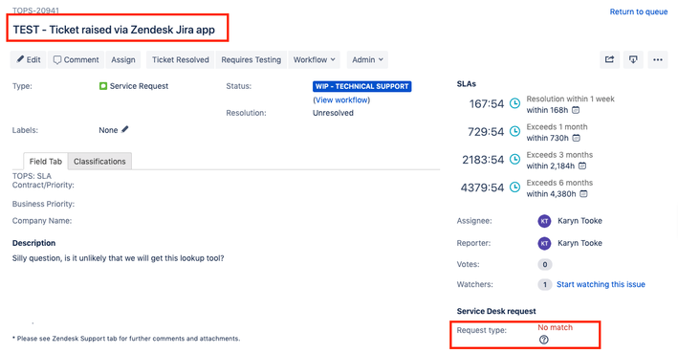
Task: Click the 167:54 SLA time remaining
Action: pos(487,104)
